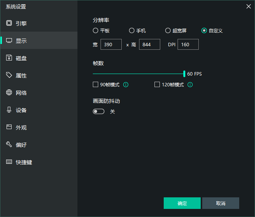Click the 外观 window icon
This screenshot has height=217, width=255.
9,127
